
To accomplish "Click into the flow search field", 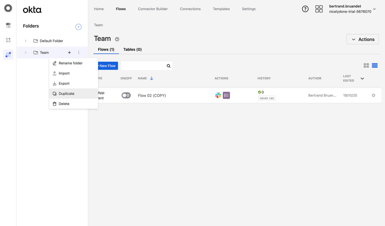I will (143, 66).
